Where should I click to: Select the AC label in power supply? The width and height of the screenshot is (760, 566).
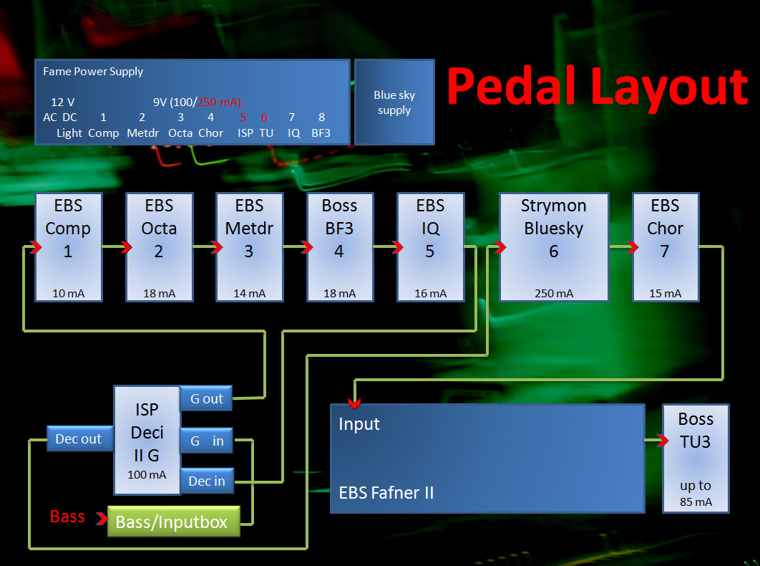coord(50,117)
